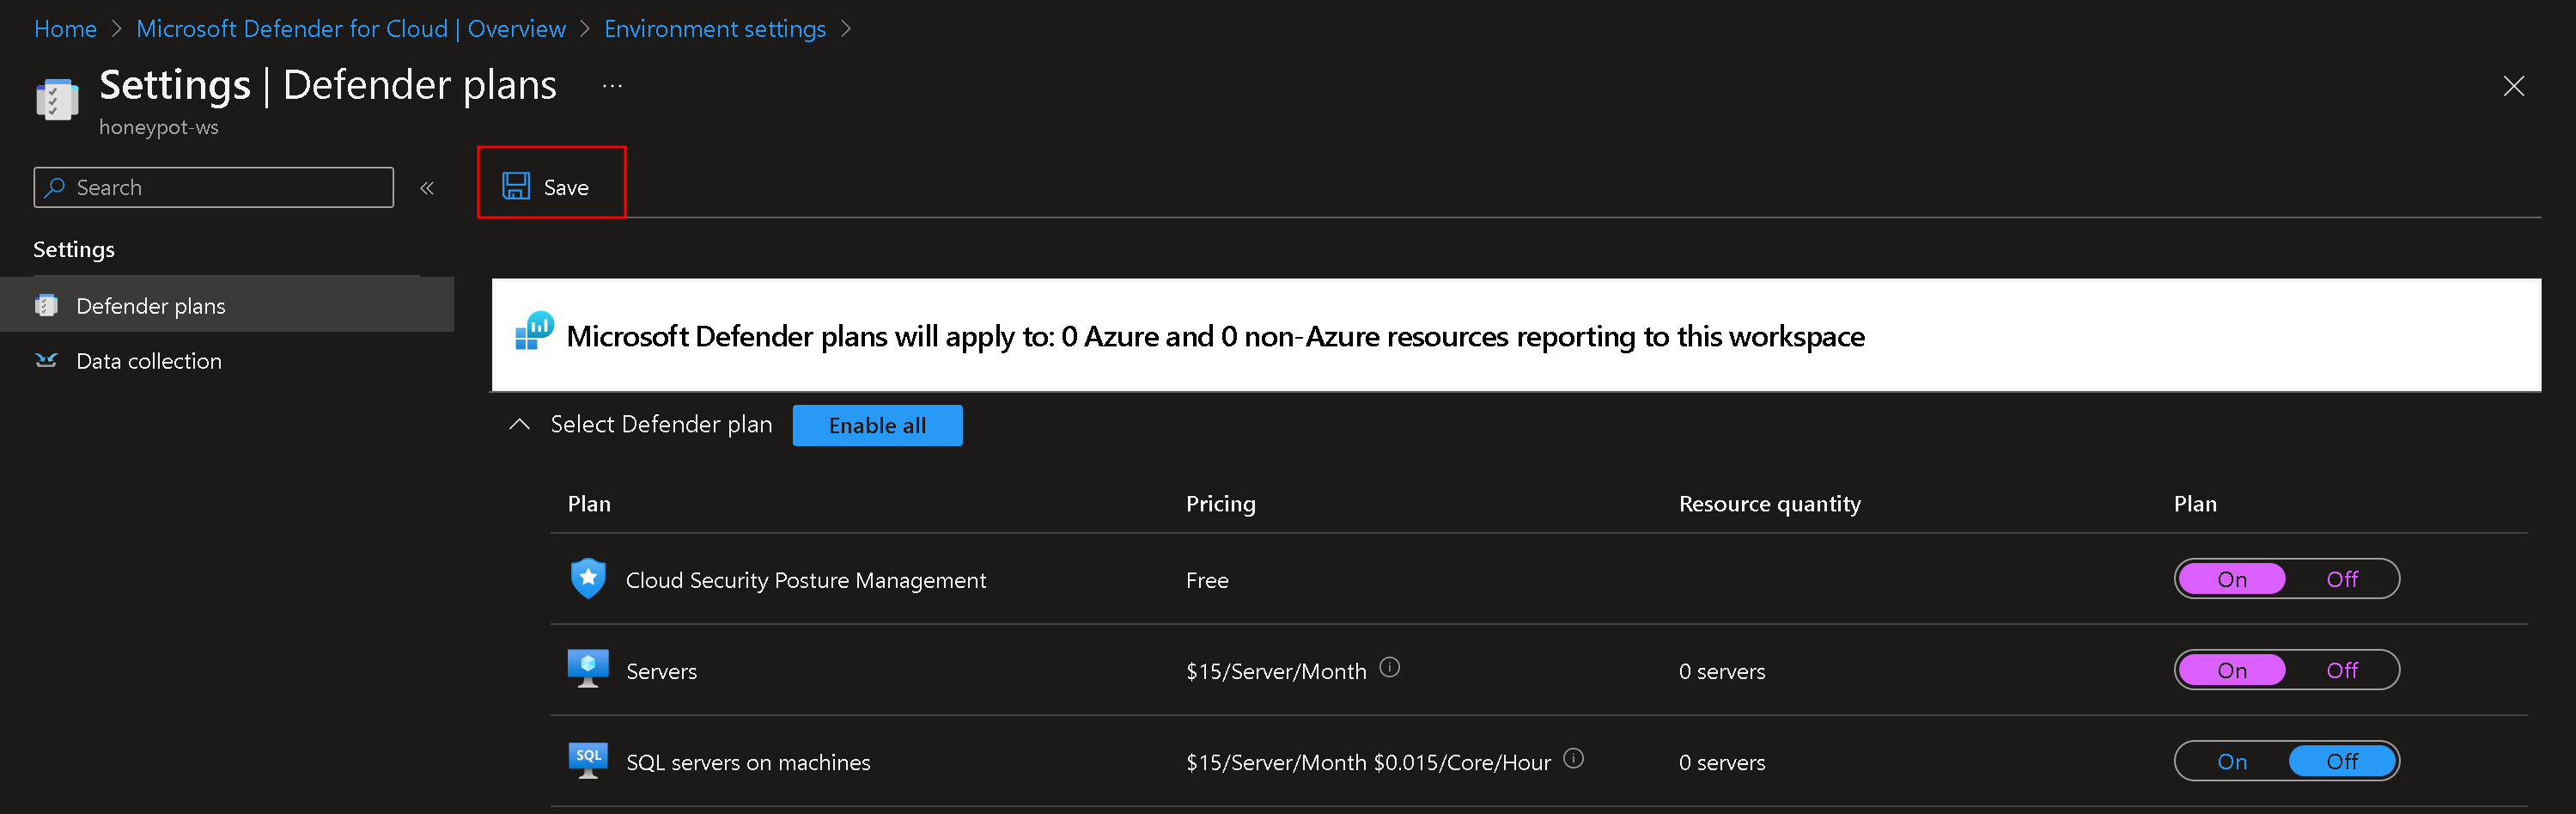2576x814 pixels.
Task: Click the info icon beside SQL servers pricing
Action: click(x=1573, y=758)
